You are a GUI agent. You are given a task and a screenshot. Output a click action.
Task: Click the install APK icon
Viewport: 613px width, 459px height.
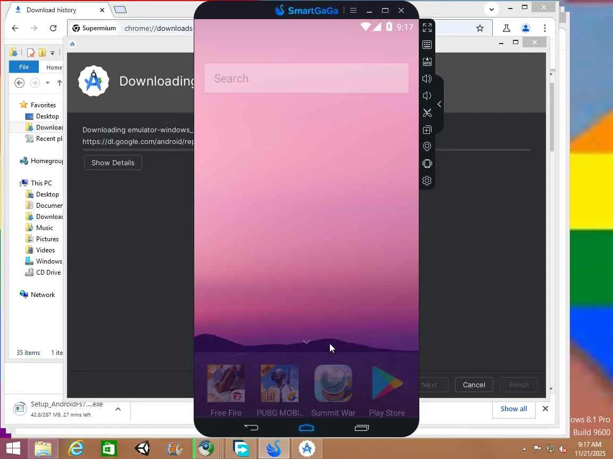click(427, 62)
